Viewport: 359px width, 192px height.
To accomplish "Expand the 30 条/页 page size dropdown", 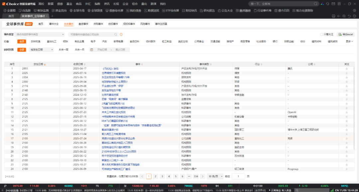I will 215,176.
